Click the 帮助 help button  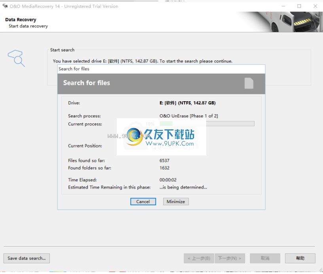[300, 258]
